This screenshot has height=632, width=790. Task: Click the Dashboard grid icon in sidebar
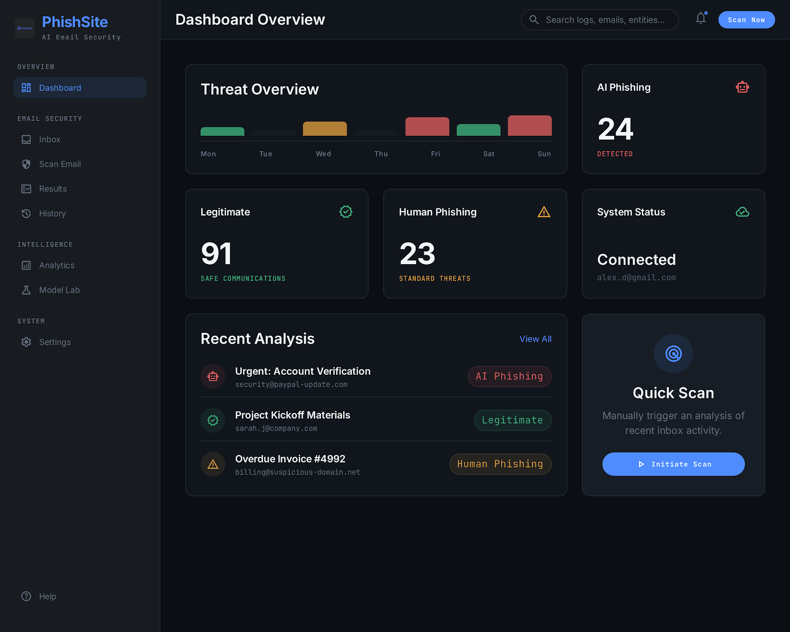(26, 88)
